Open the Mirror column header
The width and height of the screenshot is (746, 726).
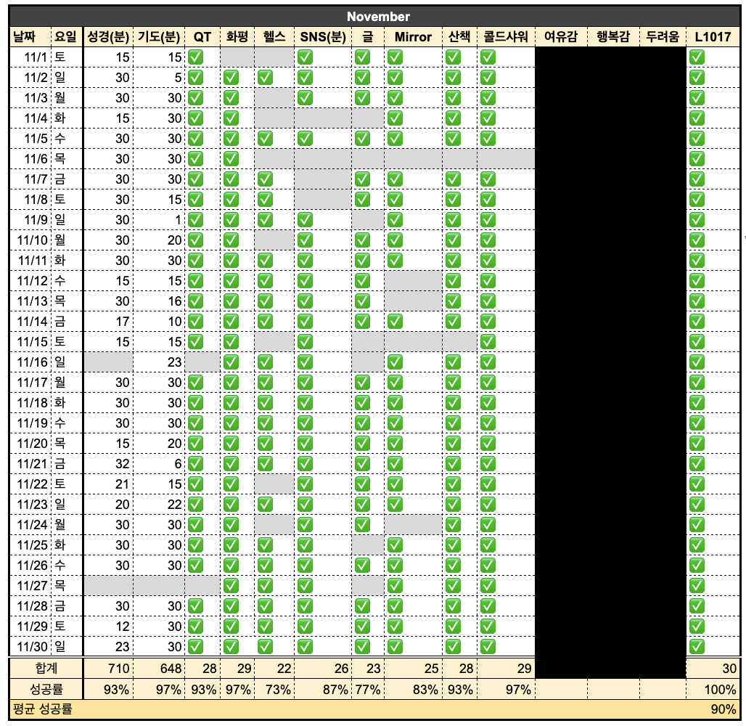click(x=411, y=35)
